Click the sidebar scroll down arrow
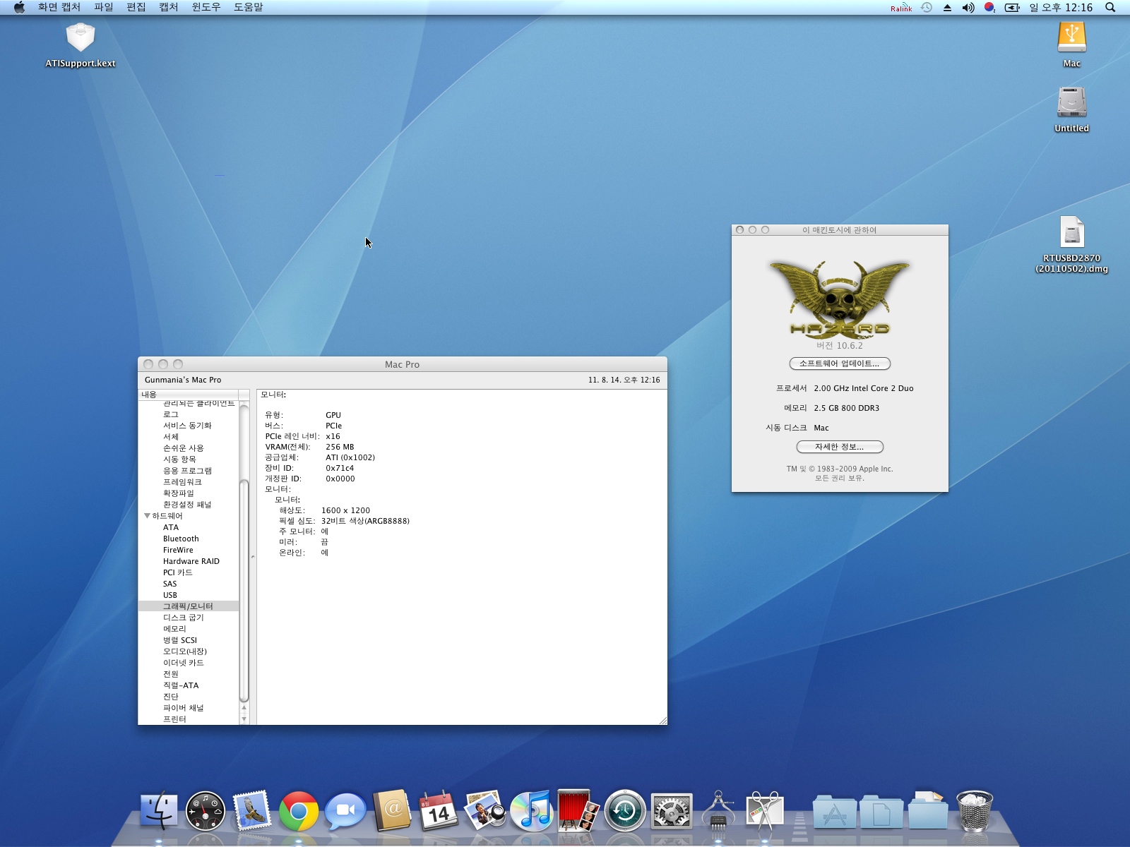Image resolution: width=1130 pixels, height=847 pixels. pyautogui.click(x=244, y=719)
